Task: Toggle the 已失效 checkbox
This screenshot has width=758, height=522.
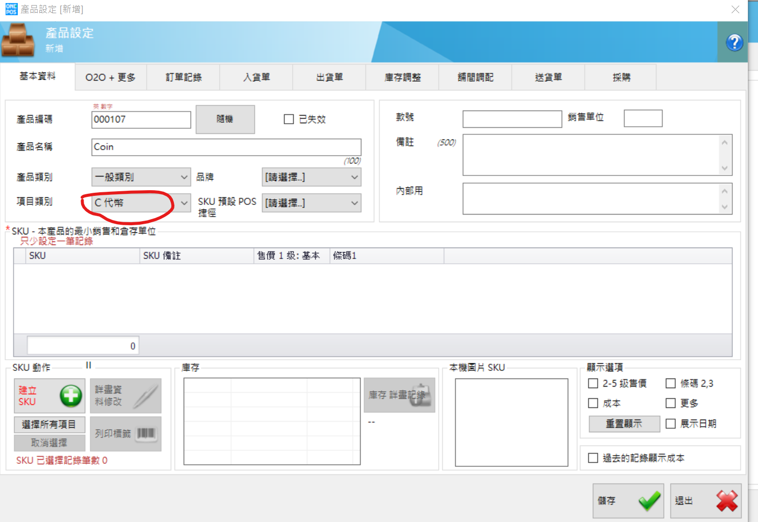Action: point(289,119)
